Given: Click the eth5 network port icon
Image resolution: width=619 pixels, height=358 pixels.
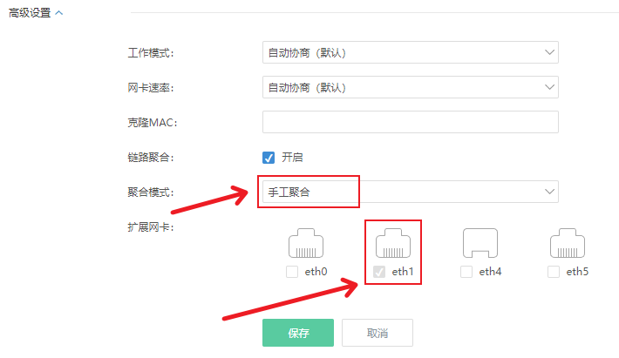Looking at the screenshot, I should (x=568, y=244).
